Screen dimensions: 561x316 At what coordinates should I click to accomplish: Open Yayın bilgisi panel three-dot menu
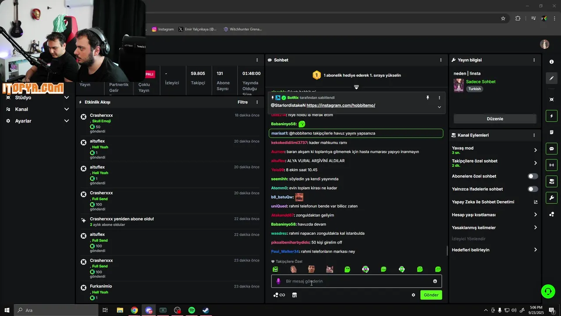pyautogui.click(x=534, y=60)
